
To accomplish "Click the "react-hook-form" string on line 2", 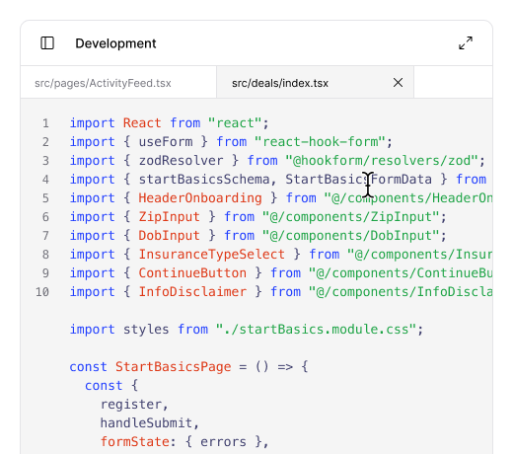I will click(x=320, y=142).
